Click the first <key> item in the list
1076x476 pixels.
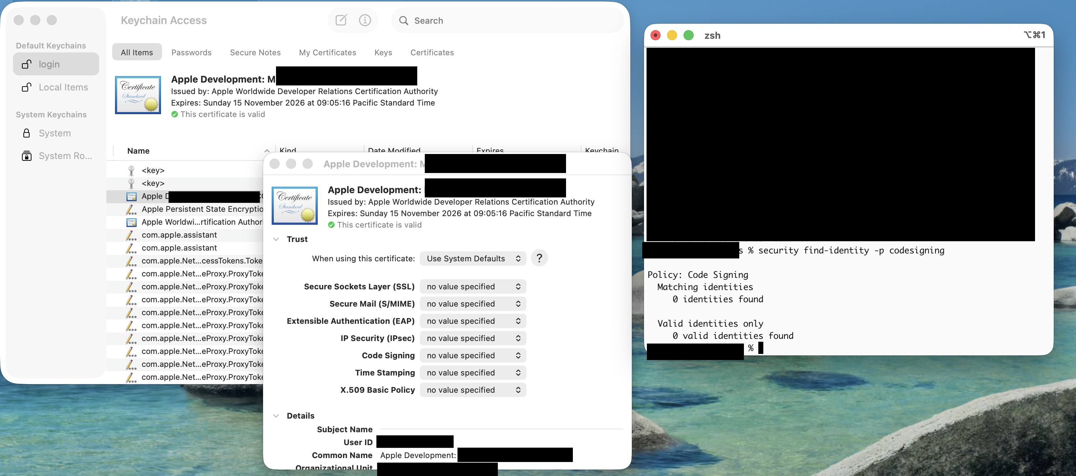pyautogui.click(x=153, y=170)
